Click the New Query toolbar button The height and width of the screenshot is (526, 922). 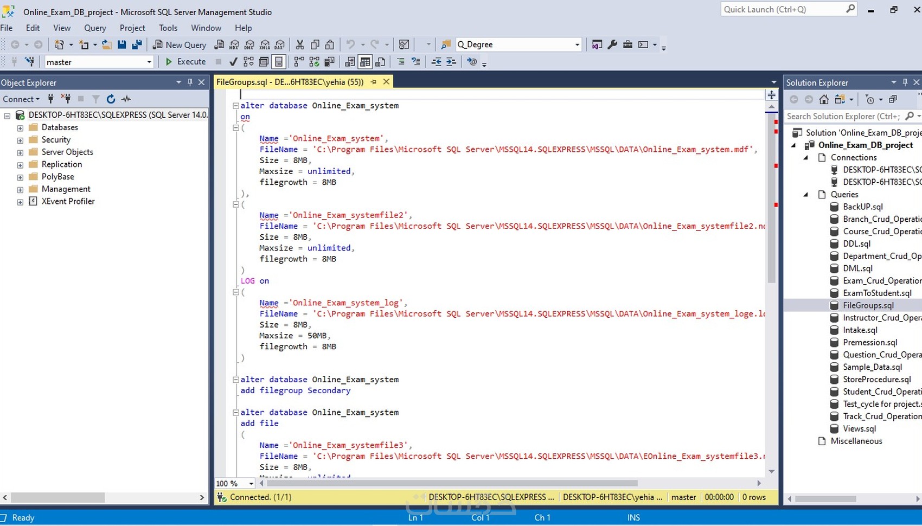180,44
